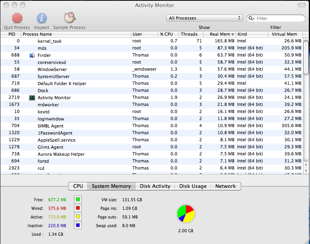Select the loginwindow process row

(x=151, y=119)
